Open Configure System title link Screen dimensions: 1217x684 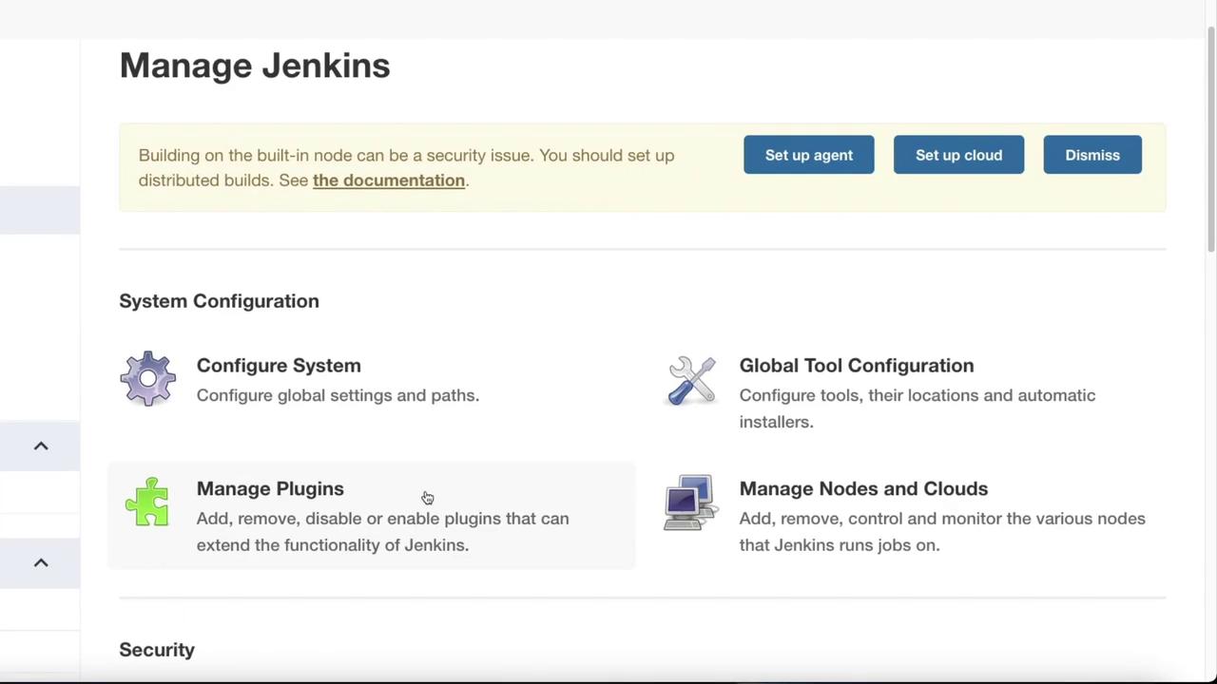[279, 366]
